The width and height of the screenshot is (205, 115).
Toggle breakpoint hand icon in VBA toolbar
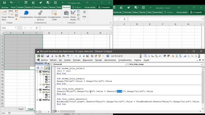[173, 56]
